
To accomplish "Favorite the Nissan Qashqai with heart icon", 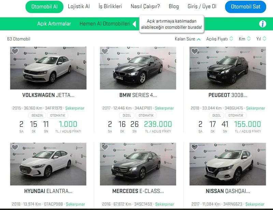I will coord(195,147).
